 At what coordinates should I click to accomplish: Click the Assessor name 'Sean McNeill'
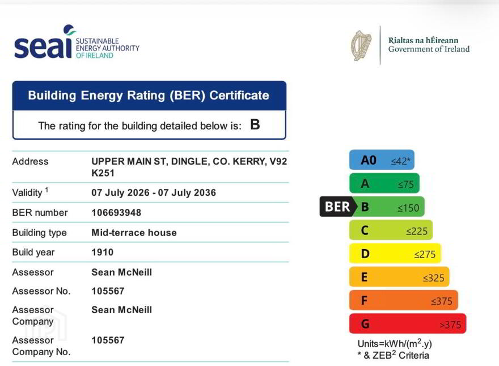(x=121, y=272)
